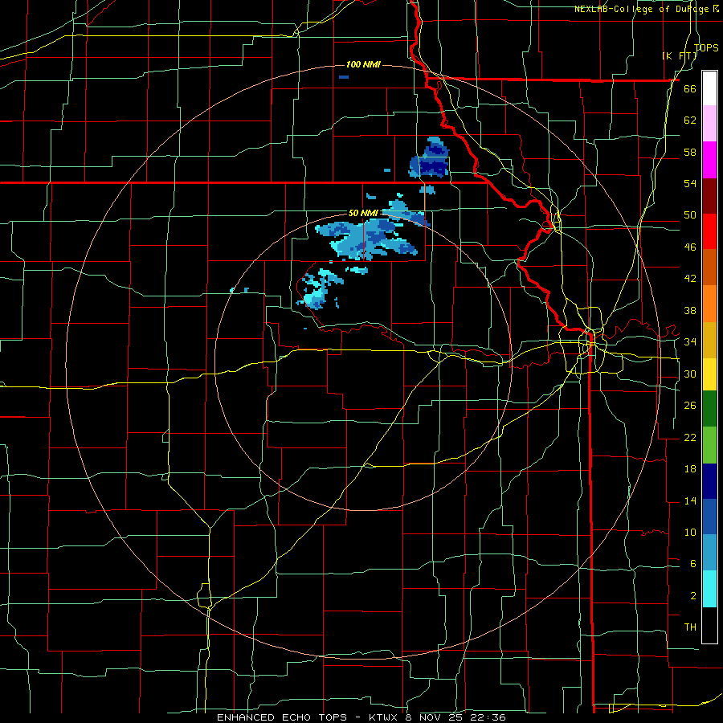
Task: Select the light green legend swatch
Action: point(709,445)
